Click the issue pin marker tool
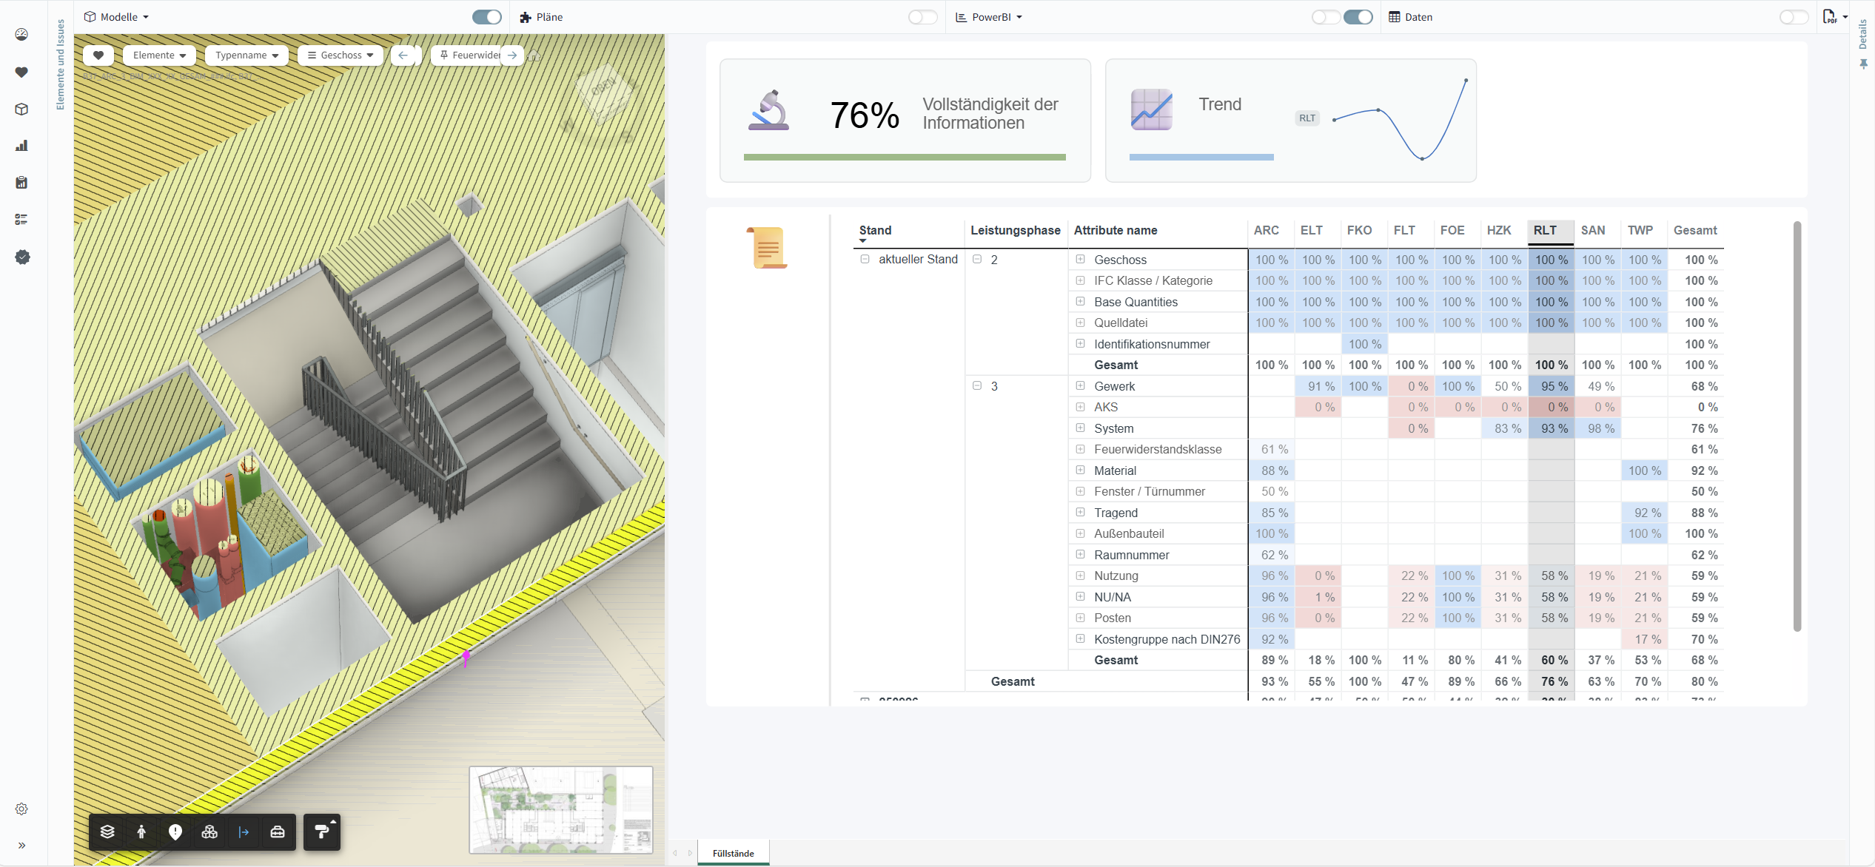The width and height of the screenshot is (1875, 867). (175, 831)
